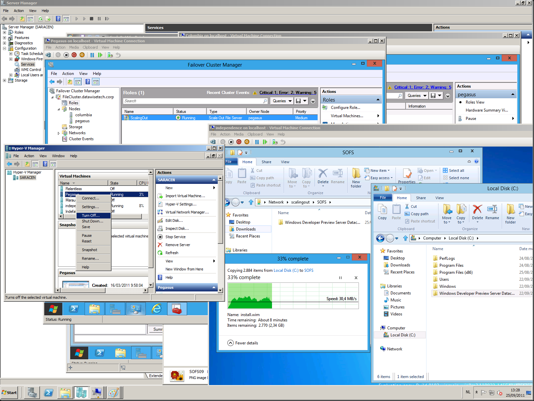
Task: Click Ctrl+Alt+Delete icon in Pegasus VM Connection toolbar
Action: (x=49, y=55)
